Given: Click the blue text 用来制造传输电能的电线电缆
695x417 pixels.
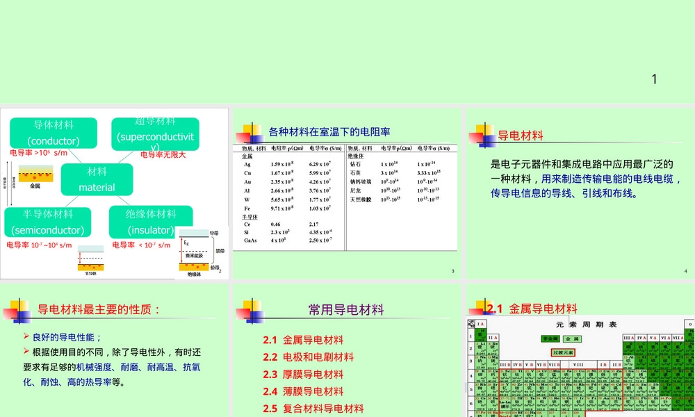Looking at the screenshot, I should tap(607, 179).
